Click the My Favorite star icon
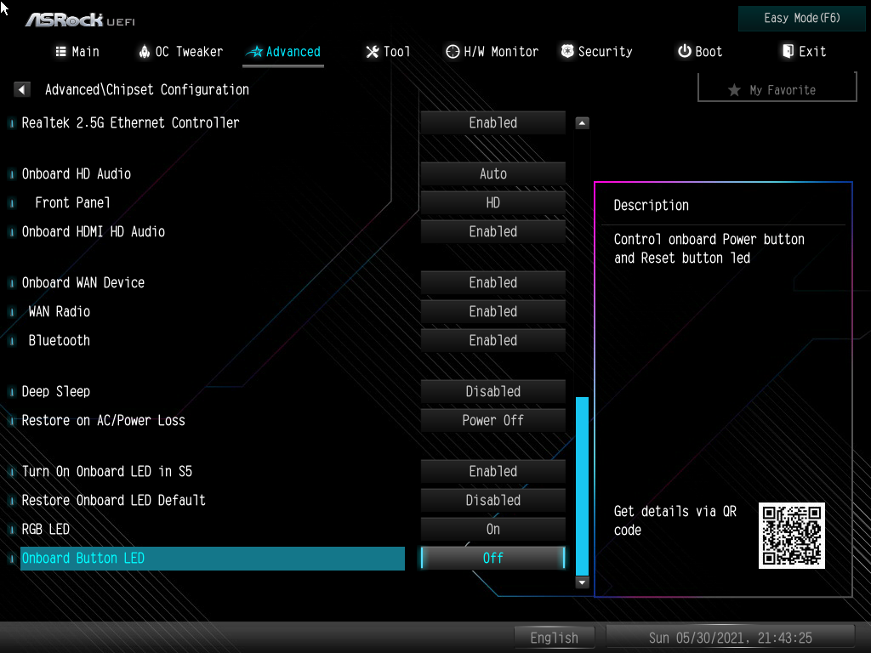This screenshot has width=871, height=653. [x=734, y=90]
